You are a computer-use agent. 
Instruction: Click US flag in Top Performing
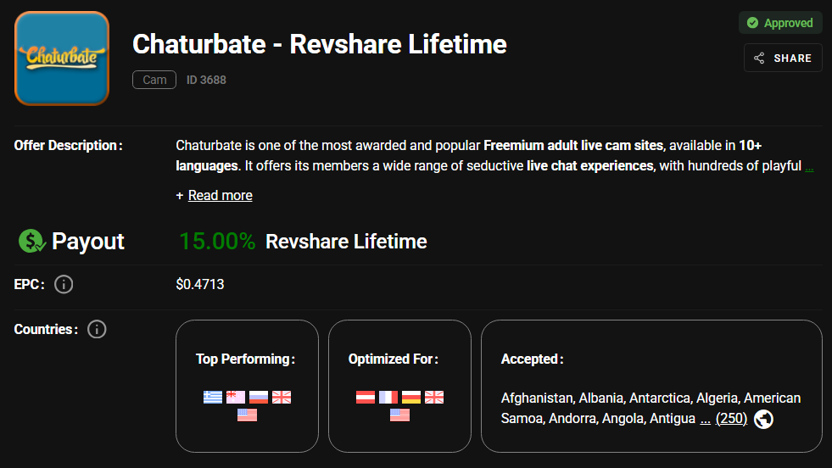point(248,415)
